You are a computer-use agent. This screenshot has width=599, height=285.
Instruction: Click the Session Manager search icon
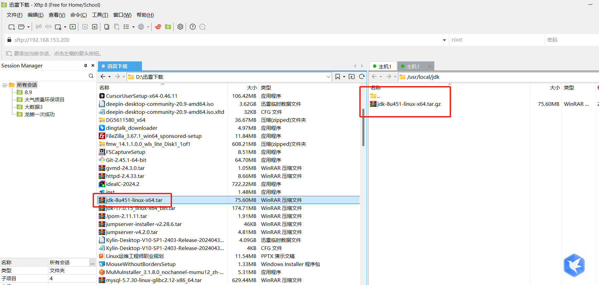click(91, 76)
